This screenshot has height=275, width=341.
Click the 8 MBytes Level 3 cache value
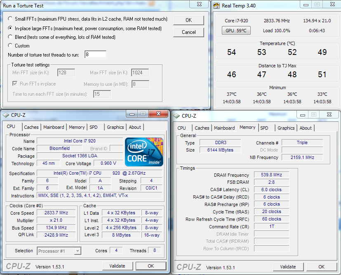(121, 235)
